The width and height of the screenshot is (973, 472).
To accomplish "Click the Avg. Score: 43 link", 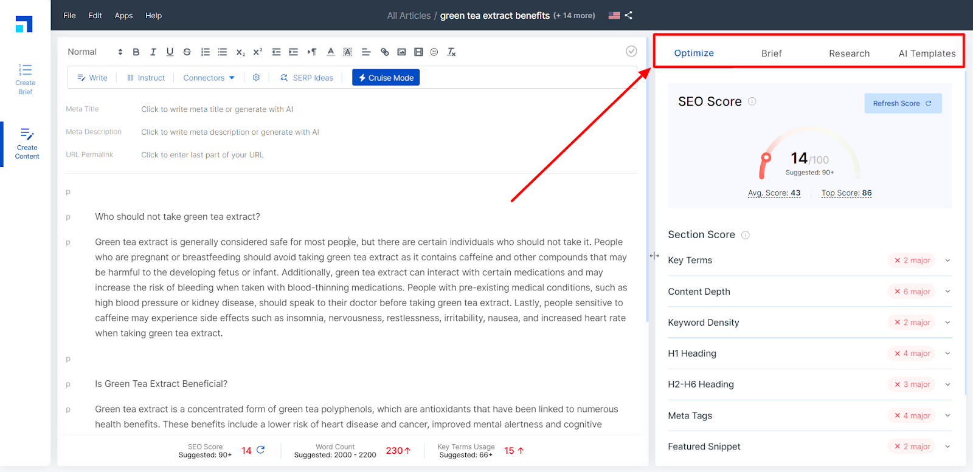I will pos(774,193).
